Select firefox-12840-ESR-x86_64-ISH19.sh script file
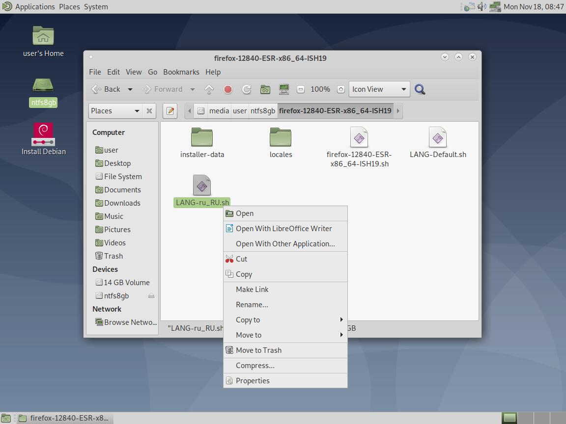566x424 pixels. coord(359,137)
